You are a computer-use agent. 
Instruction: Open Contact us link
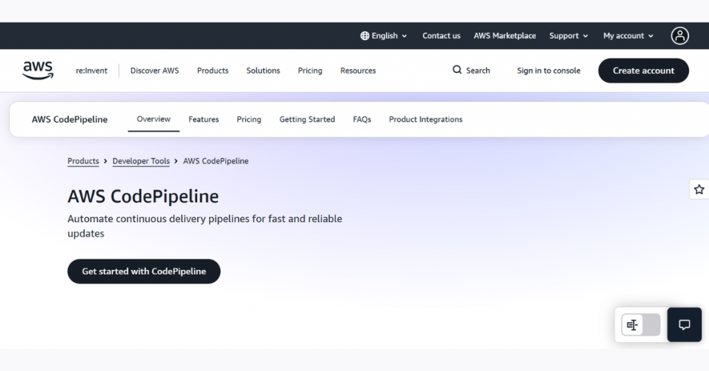tap(441, 36)
